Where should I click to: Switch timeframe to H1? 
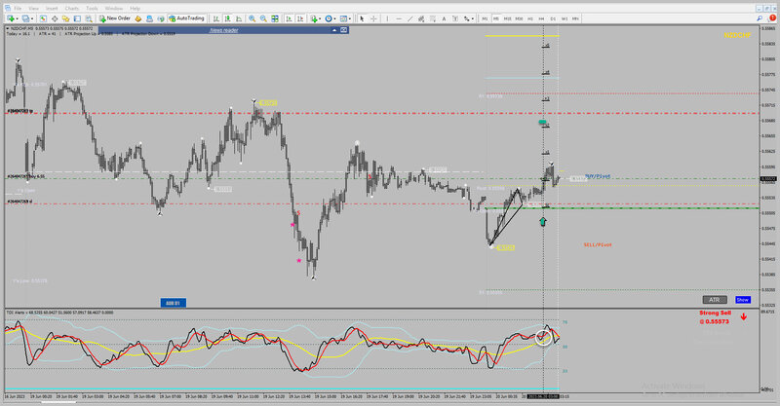(x=530, y=18)
